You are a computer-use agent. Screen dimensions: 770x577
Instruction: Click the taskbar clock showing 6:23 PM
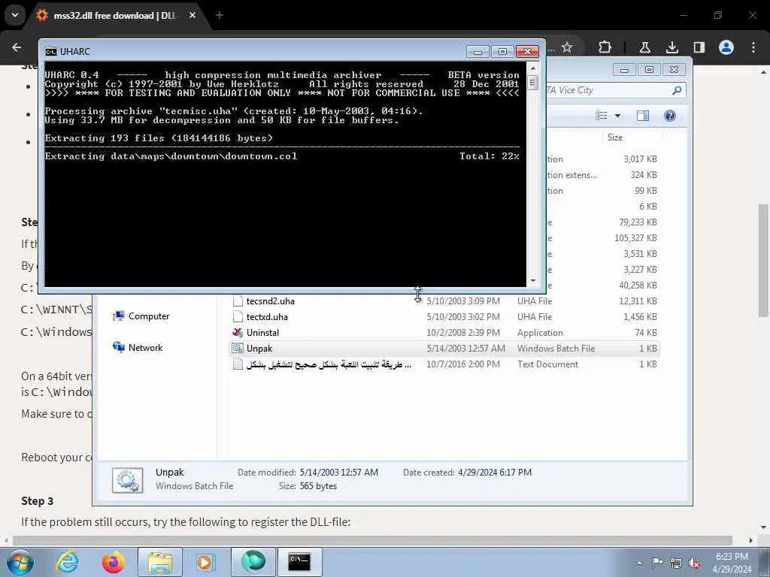[x=731, y=563]
